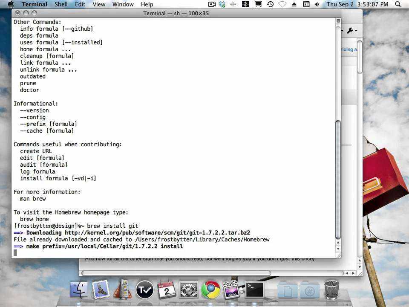This screenshot has height=307, width=409.
Task: Click the Chrome scroll right arrow
Action: tap(353, 273)
